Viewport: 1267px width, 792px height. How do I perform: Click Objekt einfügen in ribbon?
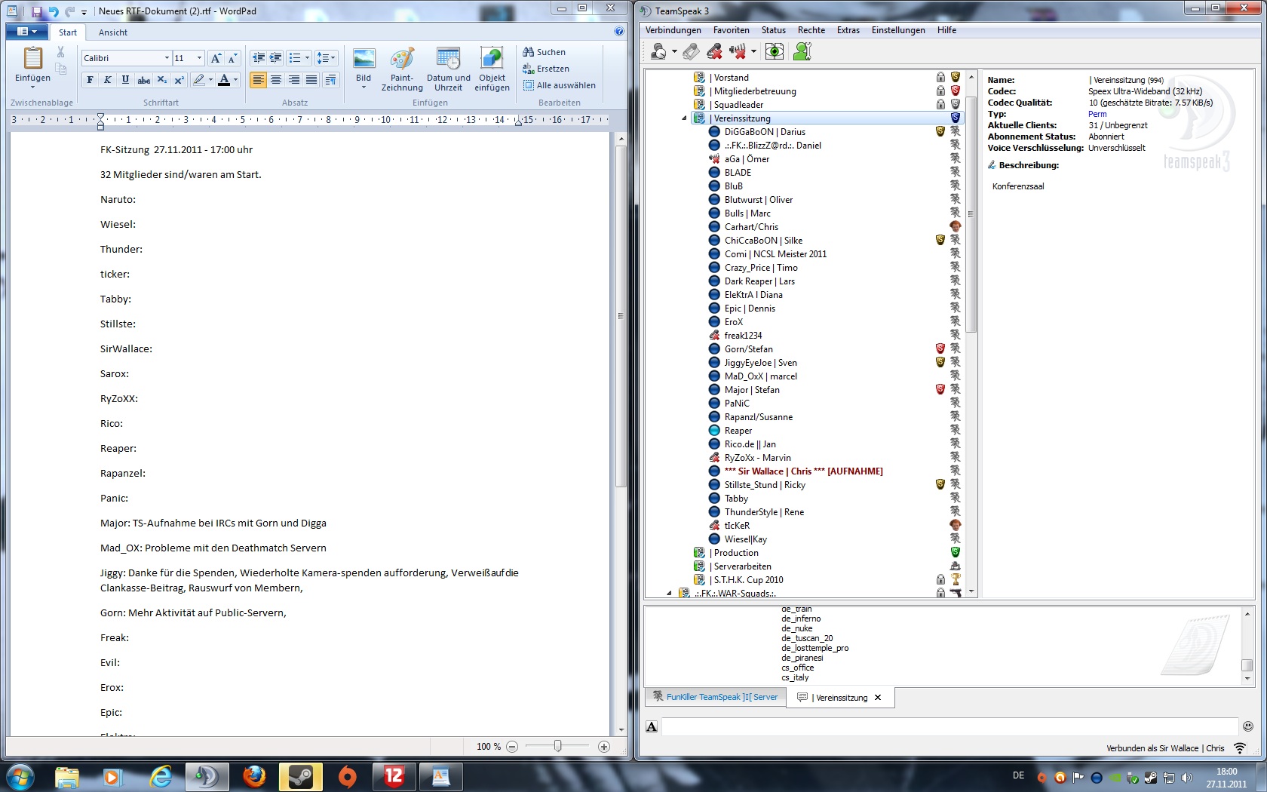tap(492, 69)
